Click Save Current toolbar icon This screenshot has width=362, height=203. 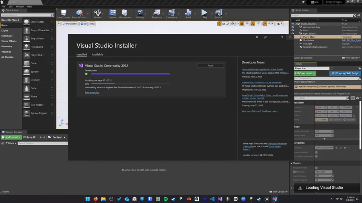click(64, 14)
